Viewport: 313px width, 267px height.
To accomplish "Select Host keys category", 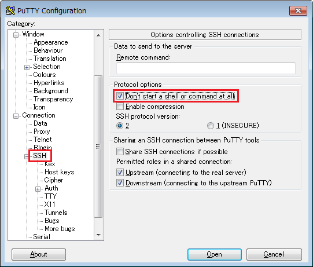I will click(59, 172).
